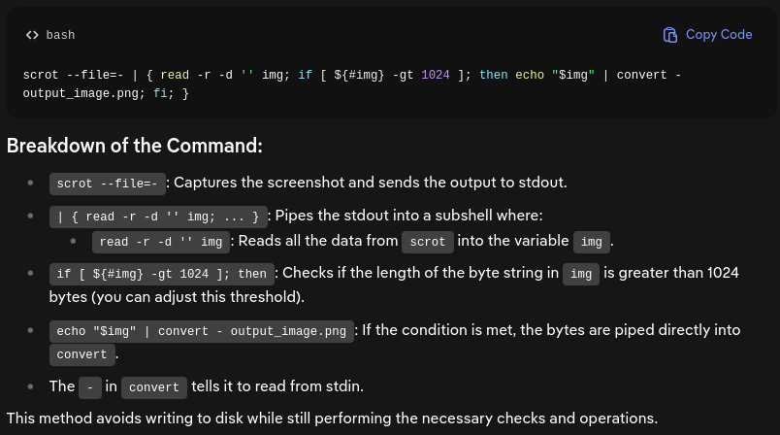Click the 'if [ ${#img} -gt 1024 ]; then' chip
This screenshot has width=780, height=435.
pyautogui.click(x=162, y=274)
